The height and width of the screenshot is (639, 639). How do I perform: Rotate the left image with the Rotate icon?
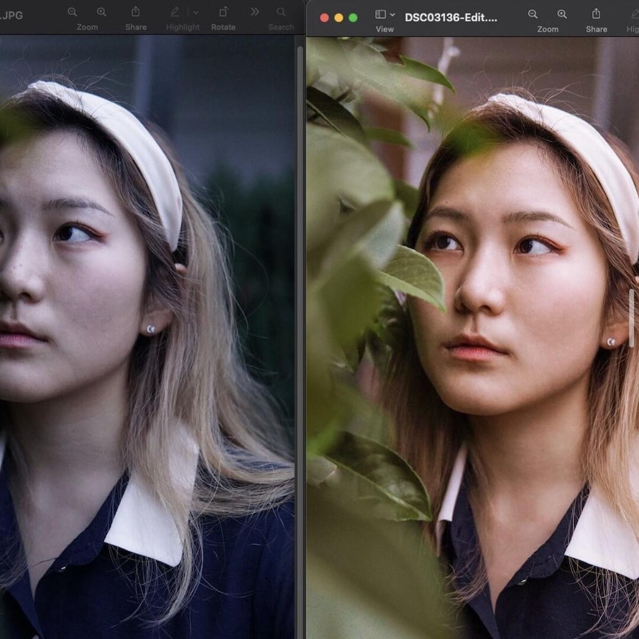[x=223, y=11]
